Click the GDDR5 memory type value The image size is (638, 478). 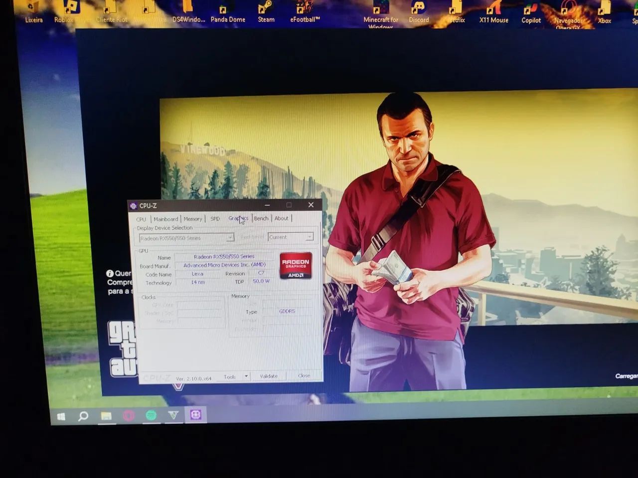(x=287, y=311)
